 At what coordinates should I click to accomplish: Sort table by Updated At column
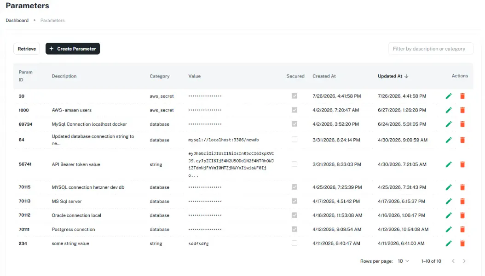click(x=393, y=76)
